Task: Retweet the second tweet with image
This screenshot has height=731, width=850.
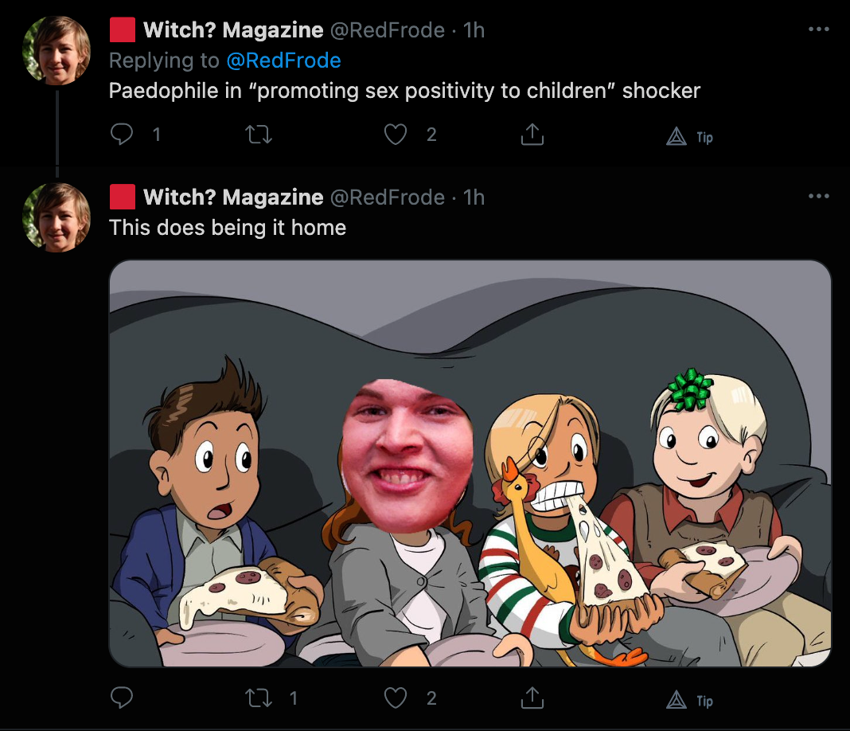Action: [x=259, y=698]
